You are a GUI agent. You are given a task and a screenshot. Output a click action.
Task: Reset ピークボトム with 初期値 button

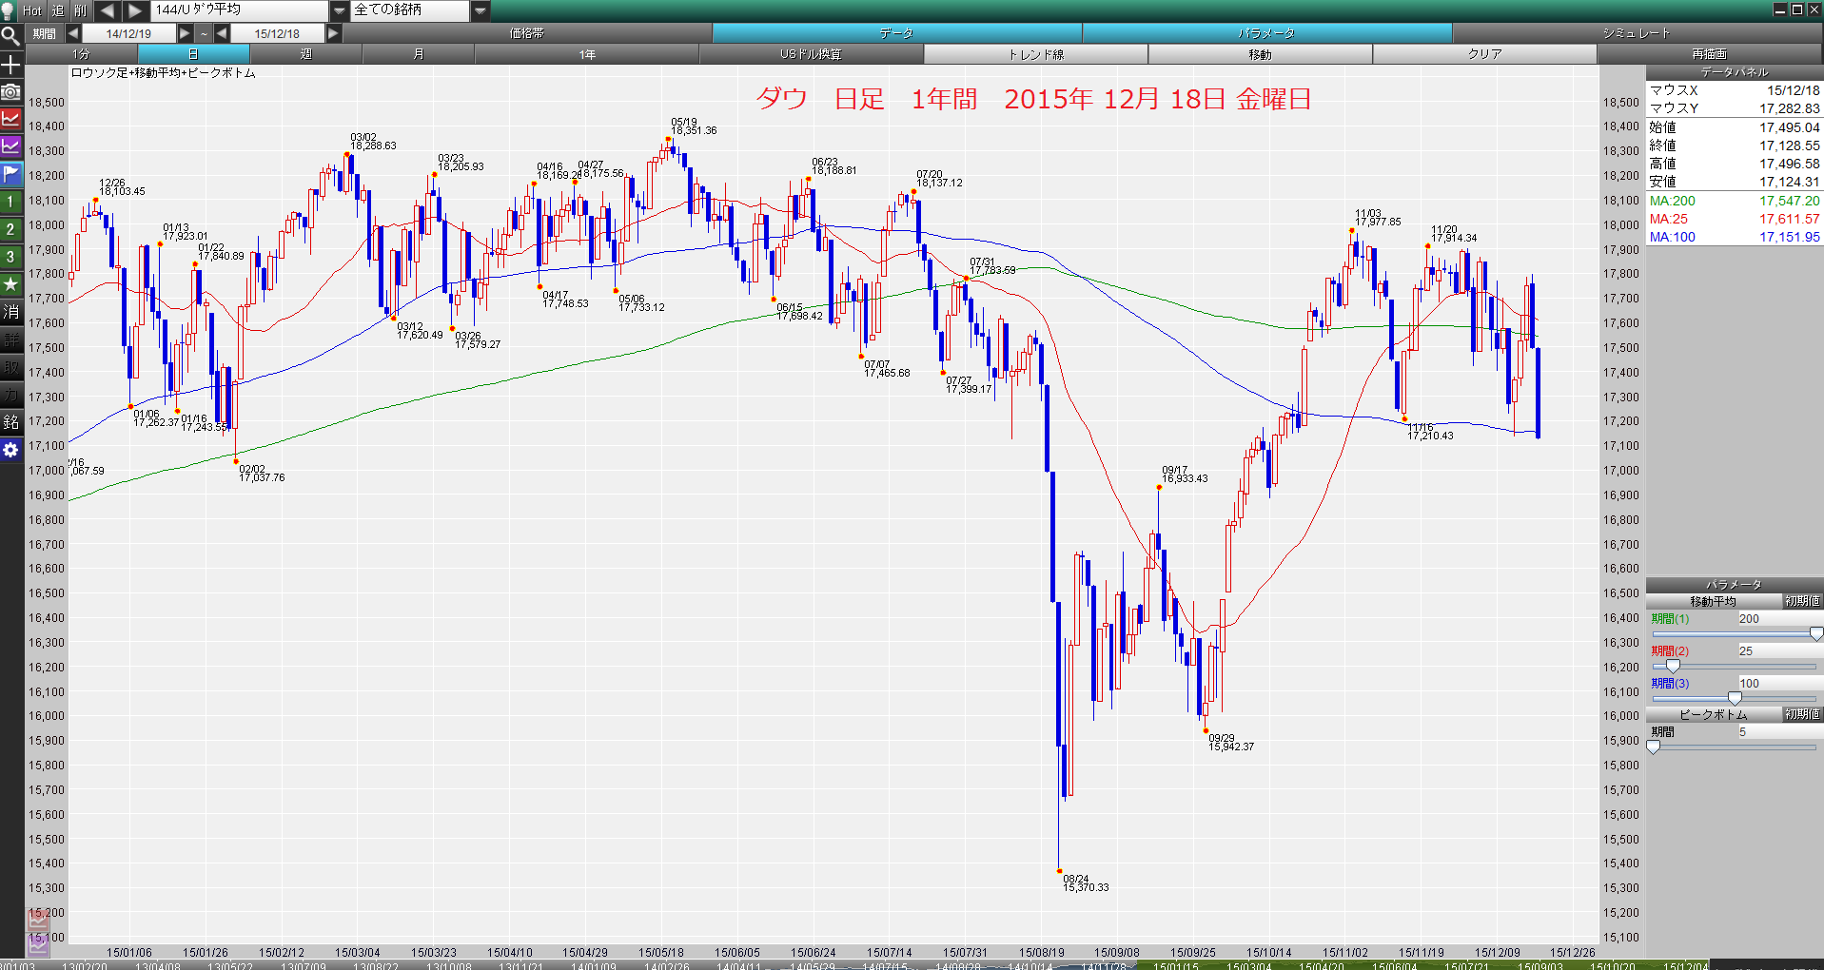point(1802,714)
